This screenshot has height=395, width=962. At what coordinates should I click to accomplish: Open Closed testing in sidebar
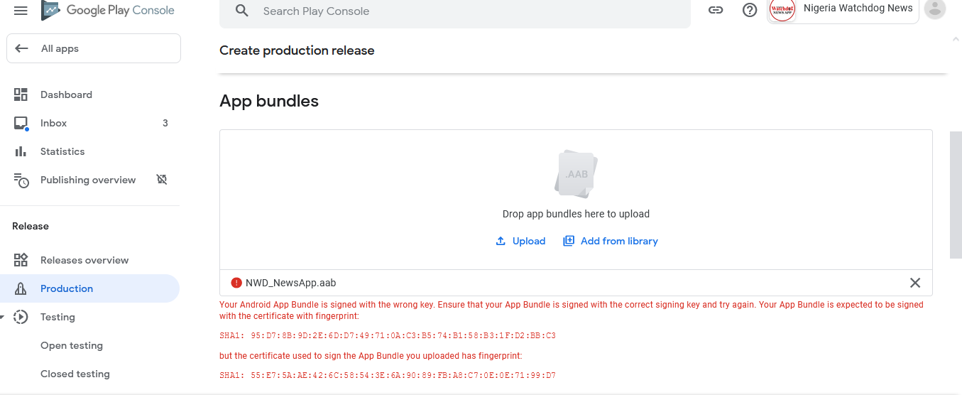point(75,374)
